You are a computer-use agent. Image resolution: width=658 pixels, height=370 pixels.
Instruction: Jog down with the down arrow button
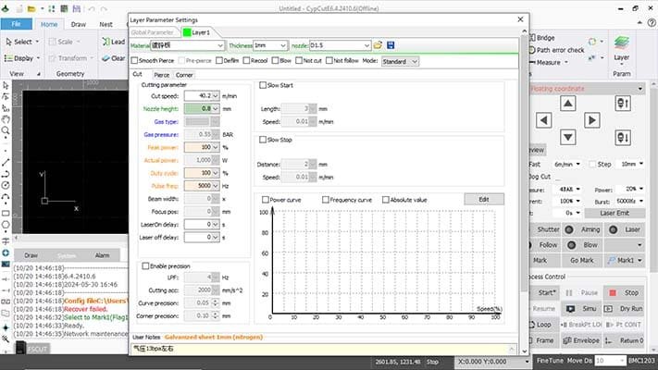568,137
